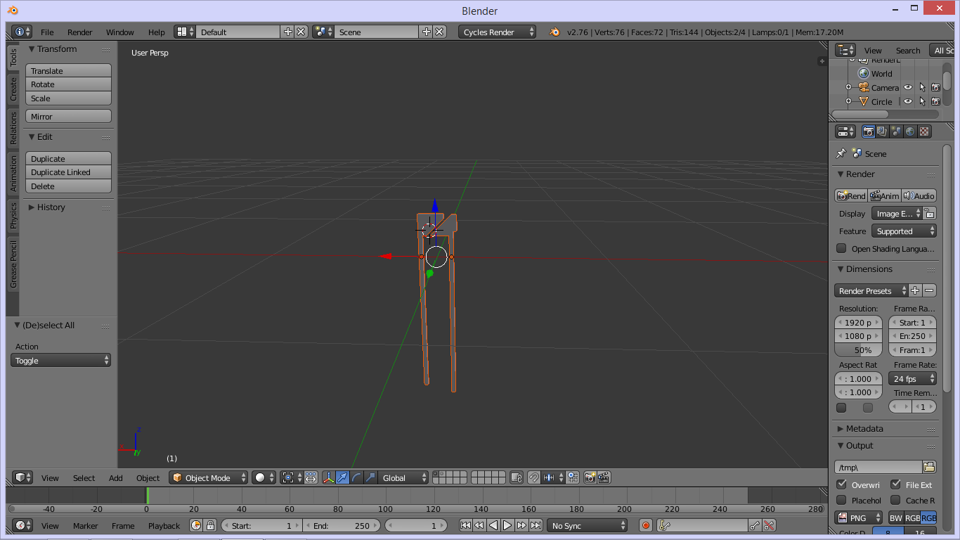Click the OpenGL render animation clapper icon
Screen dimensions: 960x540
click(603, 478)
